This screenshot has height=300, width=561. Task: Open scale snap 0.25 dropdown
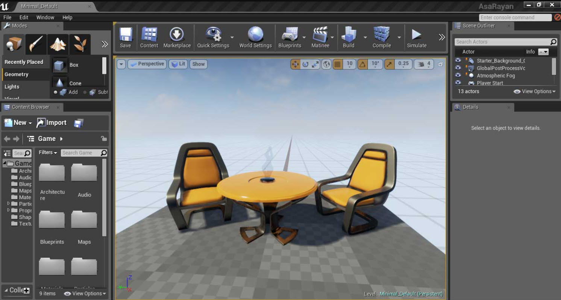(x=403, y=64)
